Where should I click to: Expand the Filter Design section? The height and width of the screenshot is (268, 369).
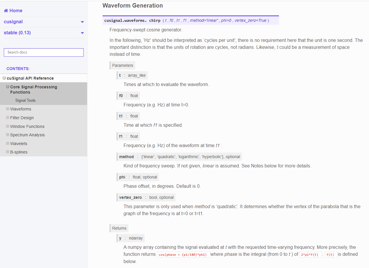(x=8, y=118)
